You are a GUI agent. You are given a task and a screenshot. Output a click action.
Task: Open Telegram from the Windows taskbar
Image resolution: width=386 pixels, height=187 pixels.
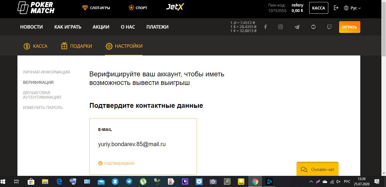[129, 182]
